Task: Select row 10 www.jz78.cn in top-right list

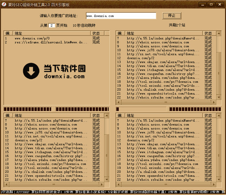Action: 166,50
